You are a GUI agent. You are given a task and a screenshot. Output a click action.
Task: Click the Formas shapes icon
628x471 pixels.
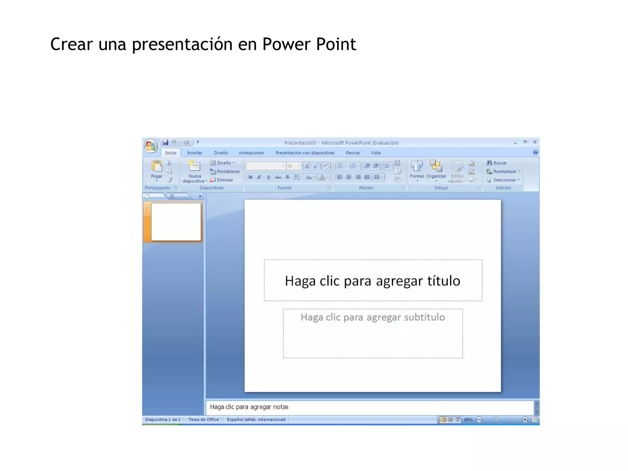pyautogui.click(x=417, y=167)
